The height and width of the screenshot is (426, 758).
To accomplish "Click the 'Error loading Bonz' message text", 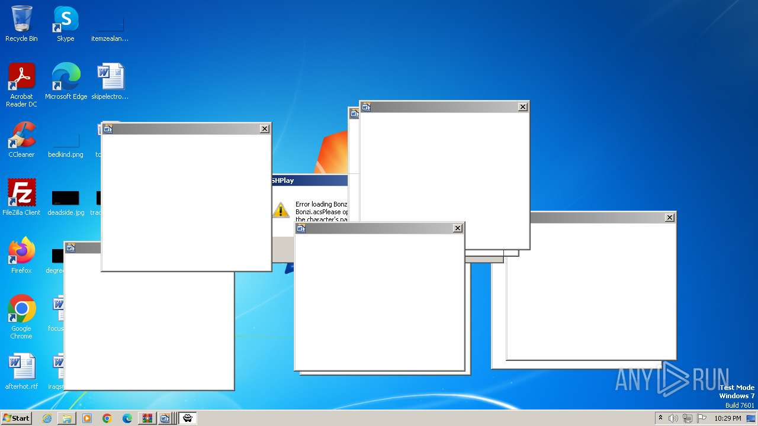I will 321,204.
